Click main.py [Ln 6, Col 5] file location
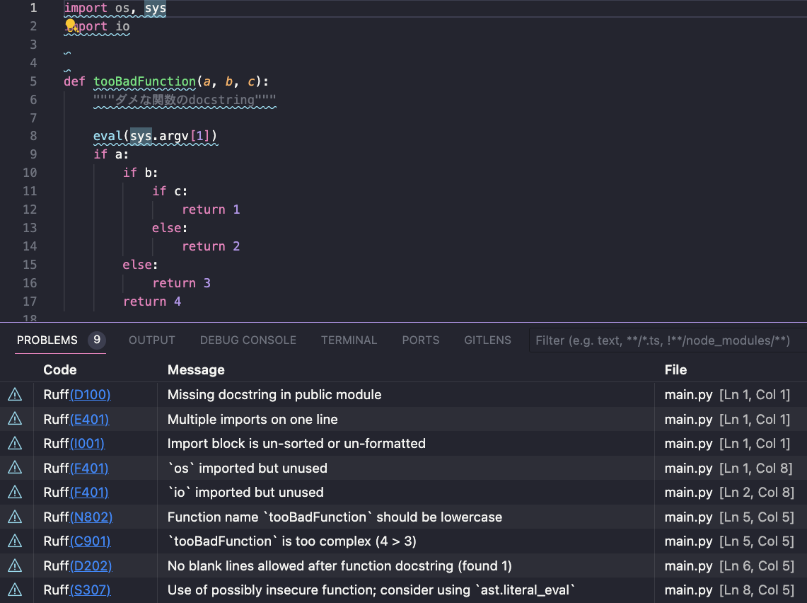This screenshot has width=807, height=603. point(728,566)
